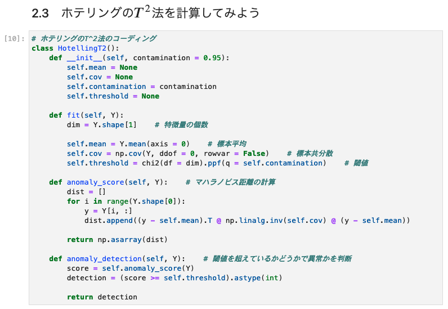Place cursor on def fit(self, Y)
Viewport: 448px width, 309px height.
coord(86,115)
